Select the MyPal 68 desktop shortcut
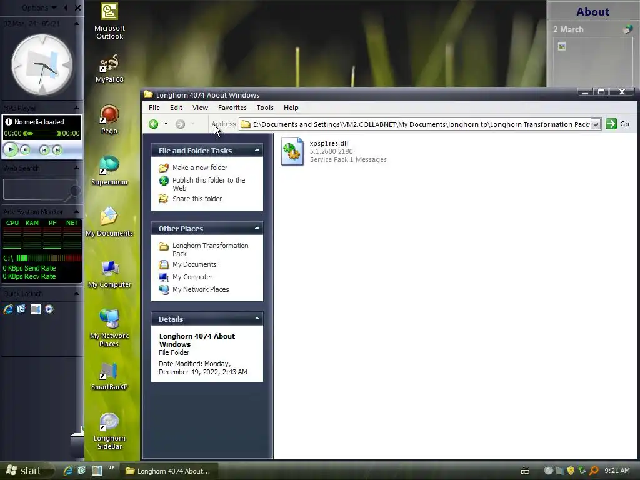 109,69
